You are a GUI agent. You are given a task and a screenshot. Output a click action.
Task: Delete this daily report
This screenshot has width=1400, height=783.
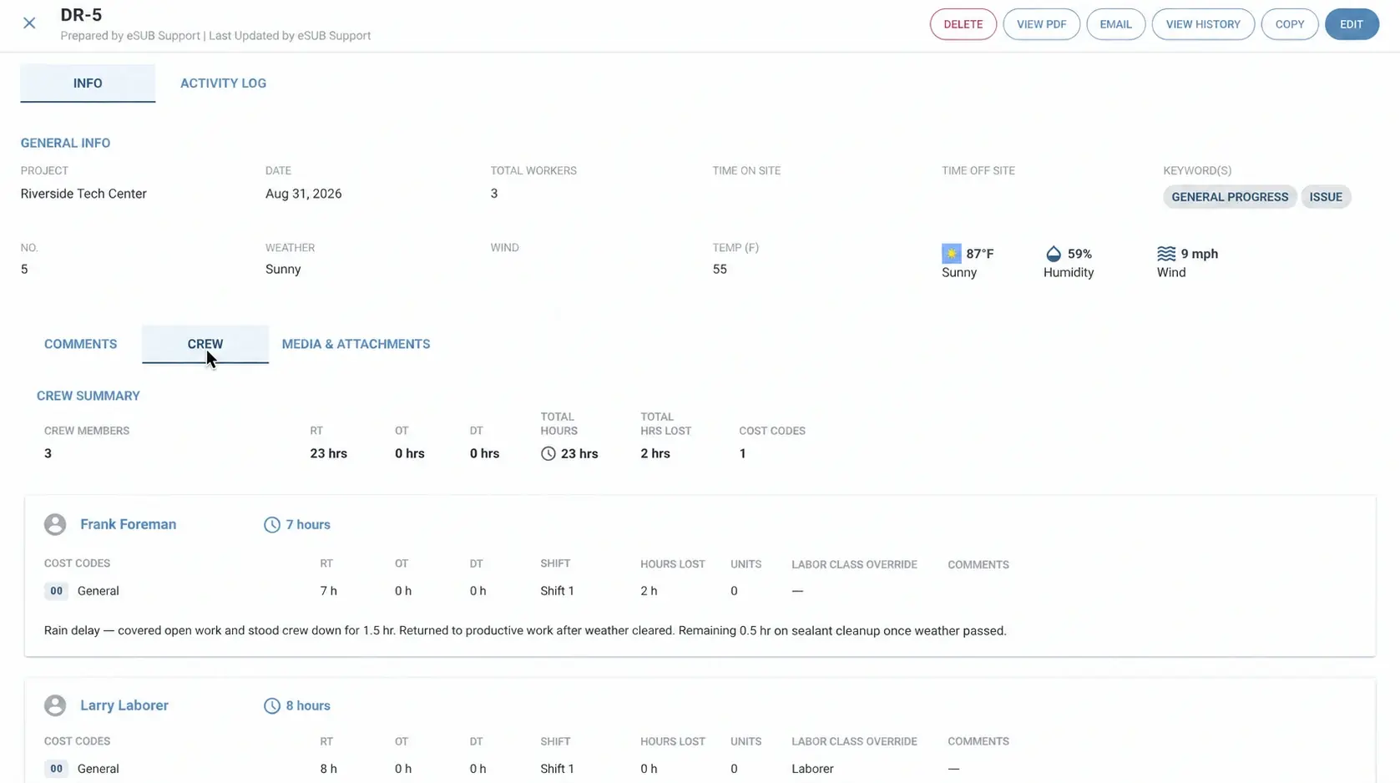pyautogui.click(x=963, y=24)
